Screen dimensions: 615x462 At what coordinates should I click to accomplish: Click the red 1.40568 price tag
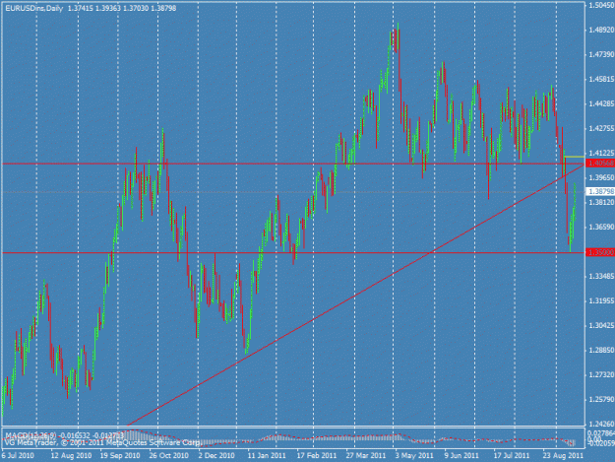(x=599, y=163)
